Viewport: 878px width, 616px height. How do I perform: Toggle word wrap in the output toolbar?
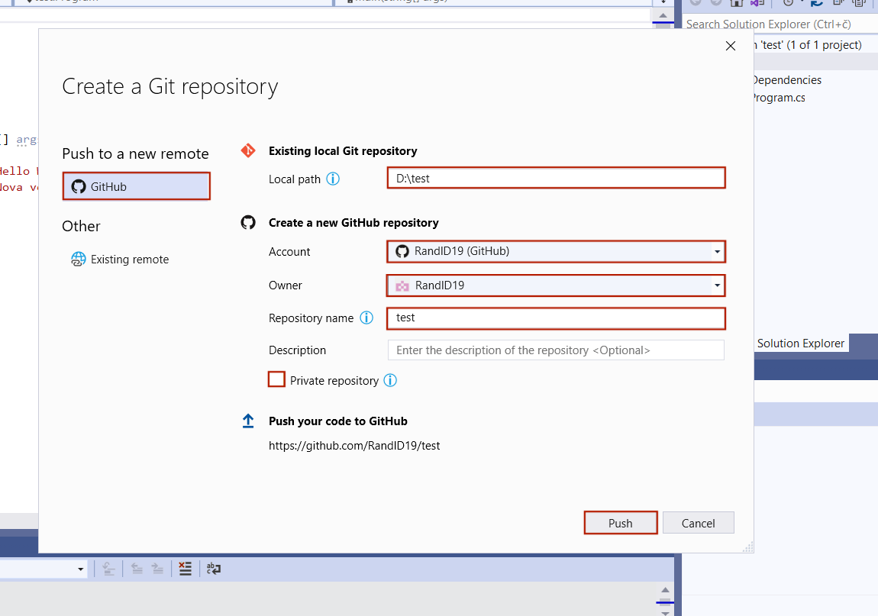click(x=214, y=568)
